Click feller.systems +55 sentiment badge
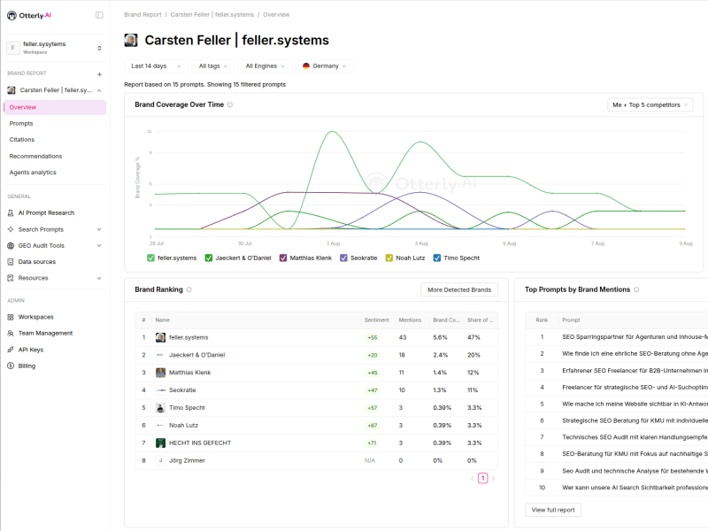Viewport: 708px width, 531px height. [x=372, y=338]
